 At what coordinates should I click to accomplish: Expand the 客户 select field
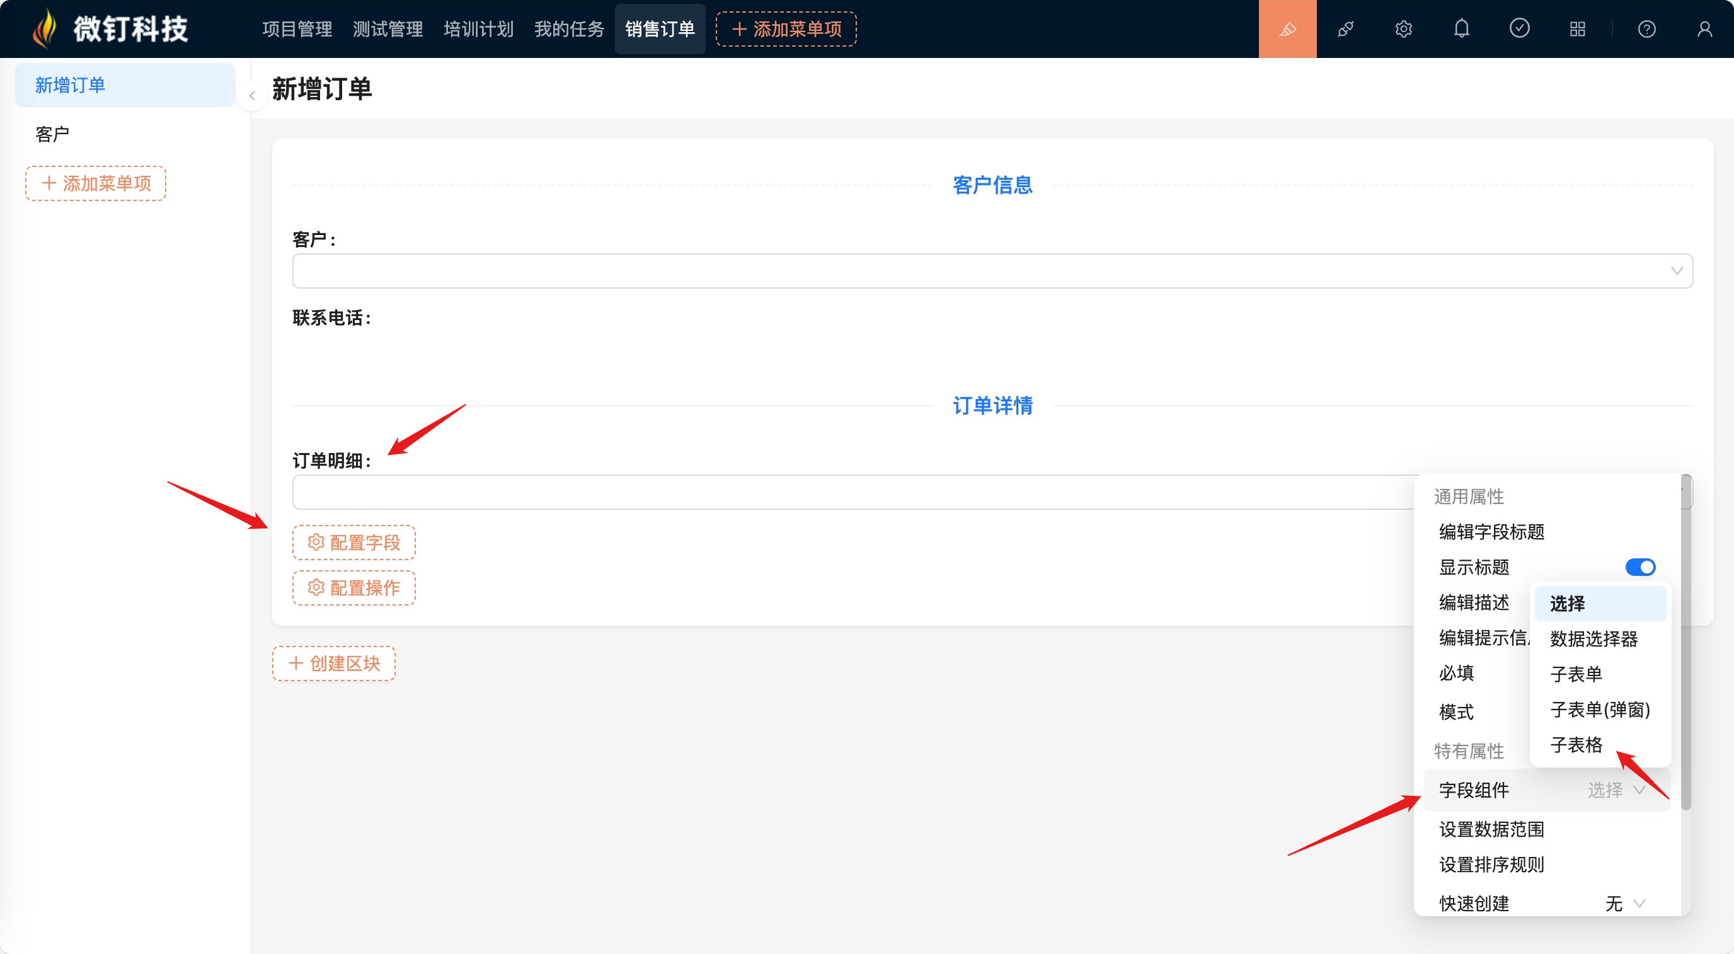coord(992,271)
